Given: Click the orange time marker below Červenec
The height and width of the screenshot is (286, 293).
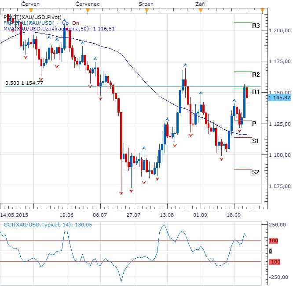Looking at the screenshot, I should click(87, 10).
